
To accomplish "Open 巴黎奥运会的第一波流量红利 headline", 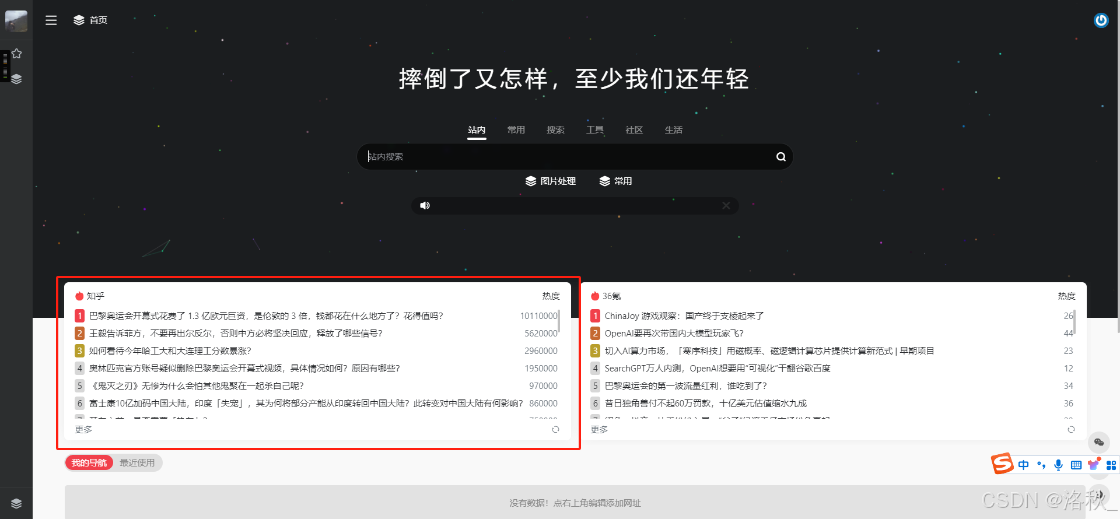I will point(686,385).
